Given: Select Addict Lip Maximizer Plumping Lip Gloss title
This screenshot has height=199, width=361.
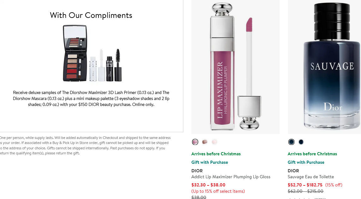Looking at the screenshot, I should tap(231, 177).
